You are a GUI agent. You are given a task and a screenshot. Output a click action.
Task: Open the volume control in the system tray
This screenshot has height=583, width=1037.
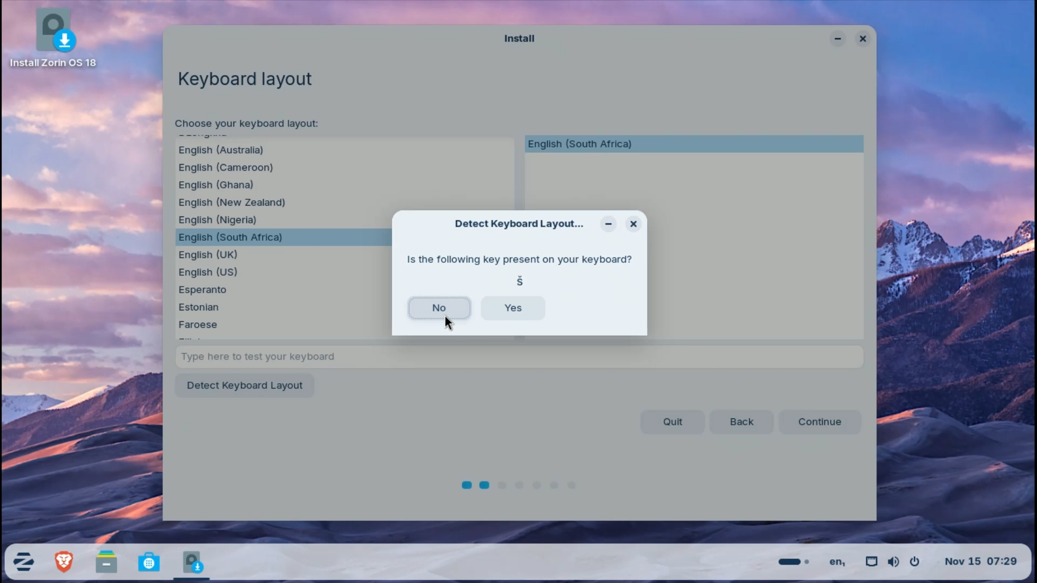(893, 561)
